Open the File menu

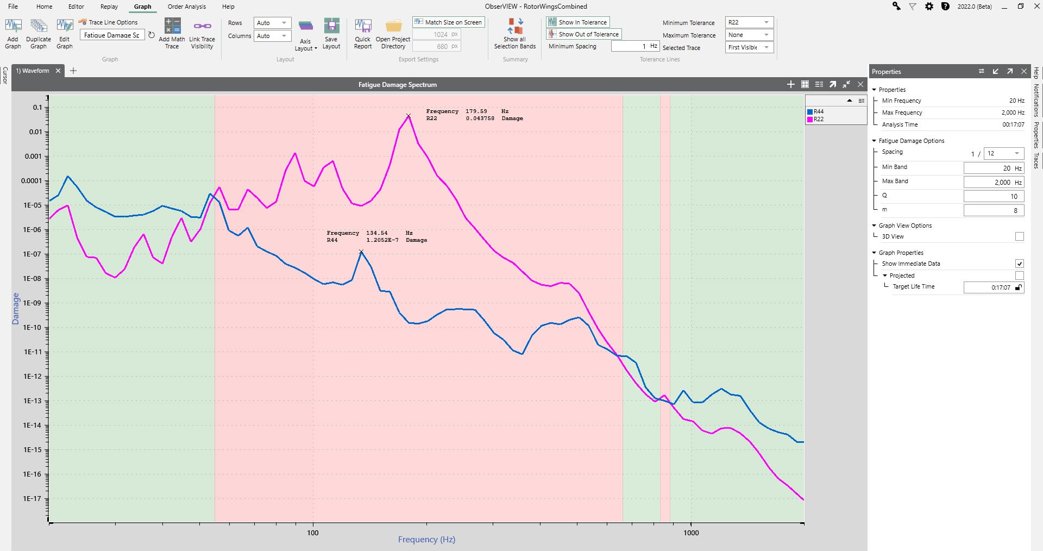(13, 7)
